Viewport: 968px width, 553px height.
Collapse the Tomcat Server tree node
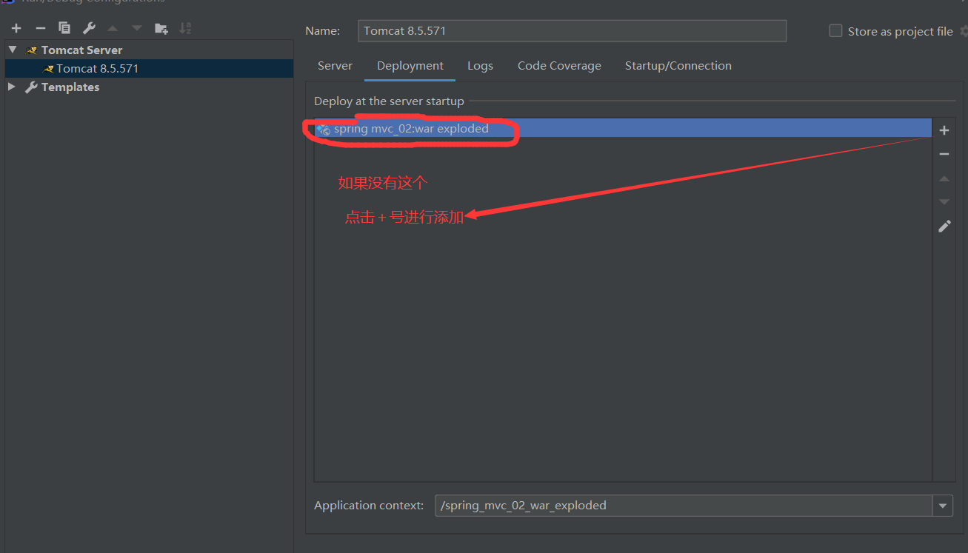click(x=13, y=50)
